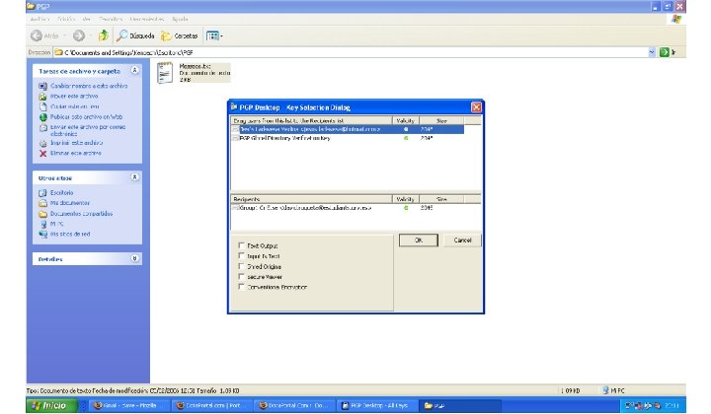Collapse the Otros sitios panel
The width and height of the screenshot is (711, 414).
click(134, 177)
